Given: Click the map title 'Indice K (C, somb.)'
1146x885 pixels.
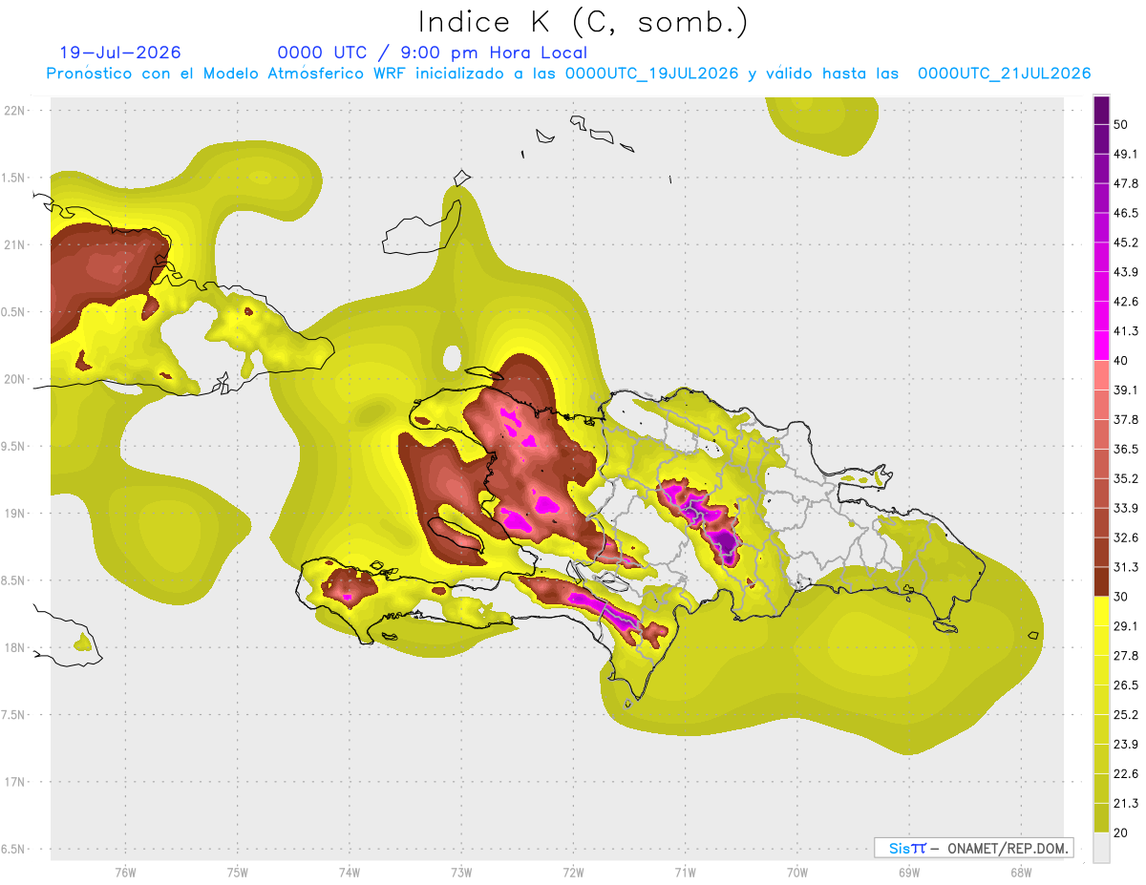Looking at the screenshot, I should pyautogui.click(x=584, y=22).
